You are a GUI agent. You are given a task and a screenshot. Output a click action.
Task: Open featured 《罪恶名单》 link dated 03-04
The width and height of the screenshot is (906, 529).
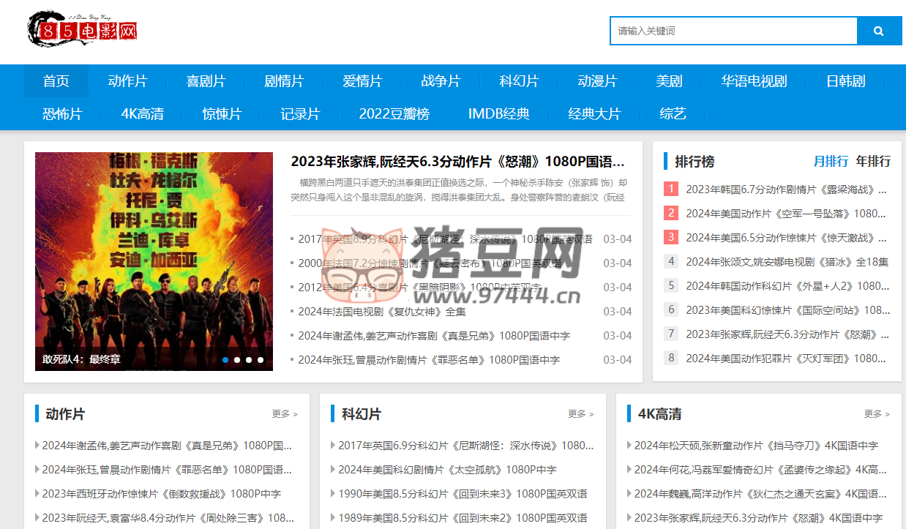pos(428,360)
